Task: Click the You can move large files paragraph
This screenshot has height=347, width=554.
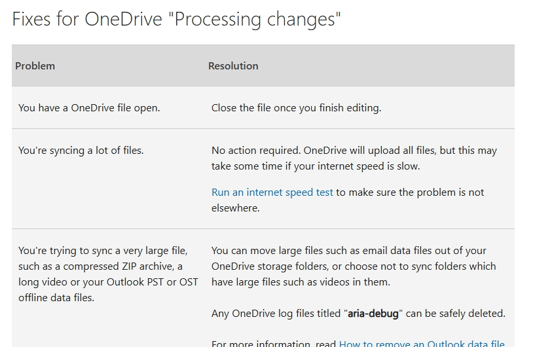Action: click(x=354, y=266)
